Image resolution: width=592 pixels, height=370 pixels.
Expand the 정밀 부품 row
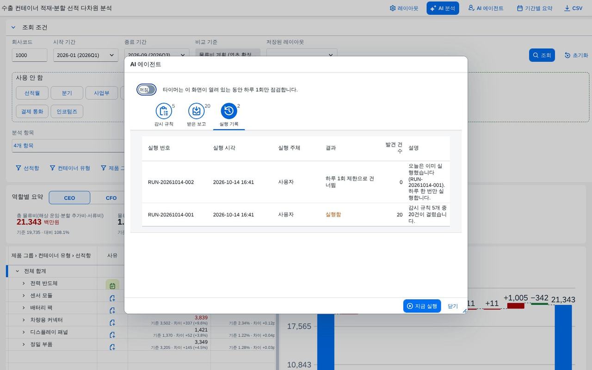point(24,344)
